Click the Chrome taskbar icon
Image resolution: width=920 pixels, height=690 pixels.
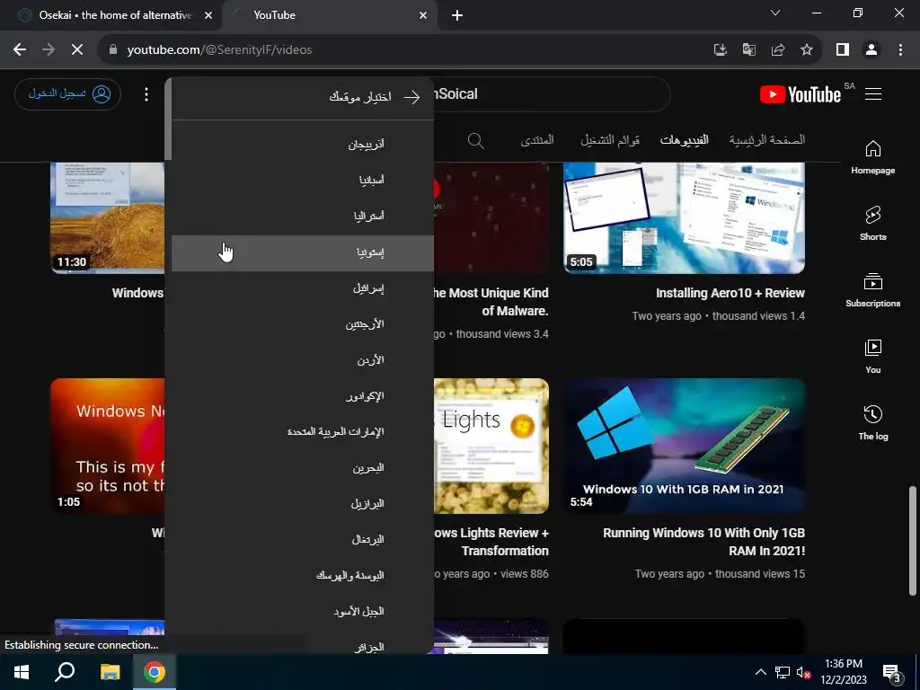pos(155,672)
